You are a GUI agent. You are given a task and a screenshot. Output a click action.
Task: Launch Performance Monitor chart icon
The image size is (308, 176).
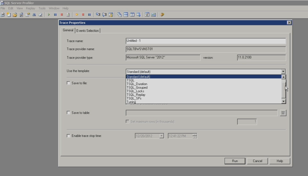coord(153,15)
